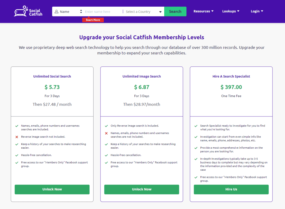Select checkmark beside Names, emails in Social Search card
The width and height of the screenshot is (285, 209).
pyautogui.click(x=17, y=126)
